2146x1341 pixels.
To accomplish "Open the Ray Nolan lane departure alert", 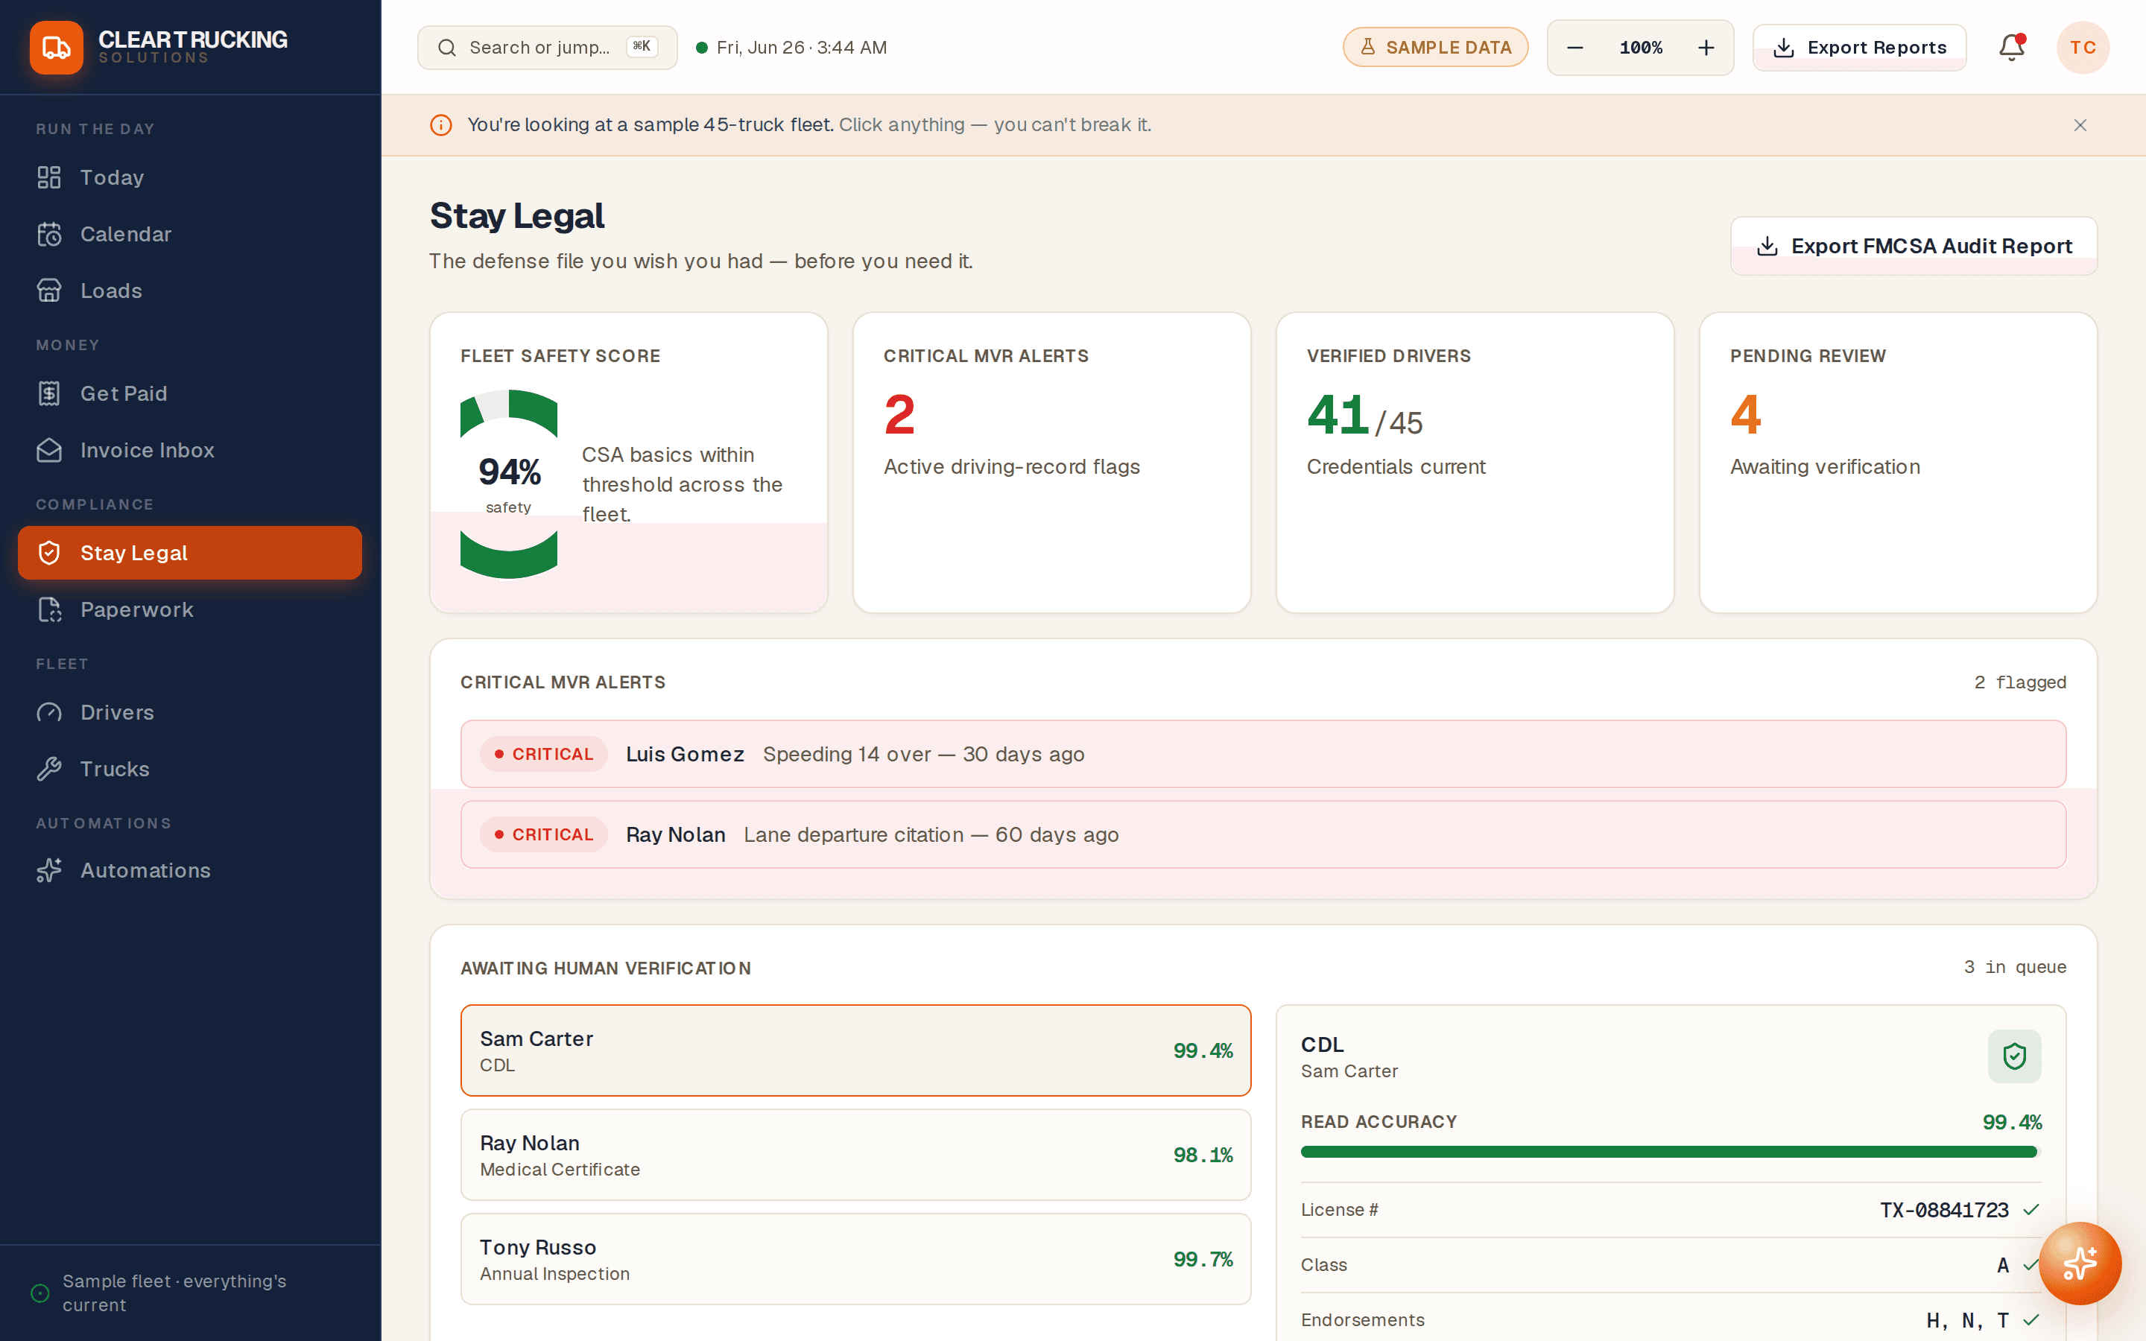I will pyautogui.click(x=1263, y=834).
